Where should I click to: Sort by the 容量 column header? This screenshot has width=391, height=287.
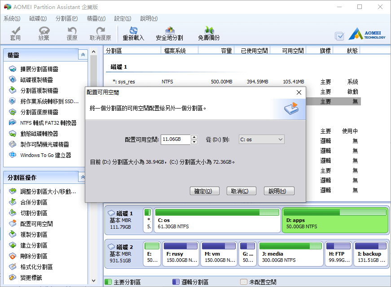click(x=216, y=51)
